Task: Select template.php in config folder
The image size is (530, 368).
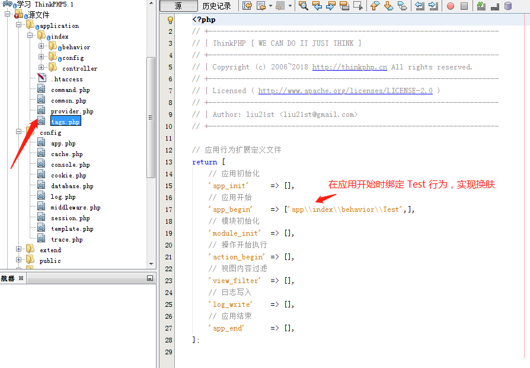Action: point(72,229)
